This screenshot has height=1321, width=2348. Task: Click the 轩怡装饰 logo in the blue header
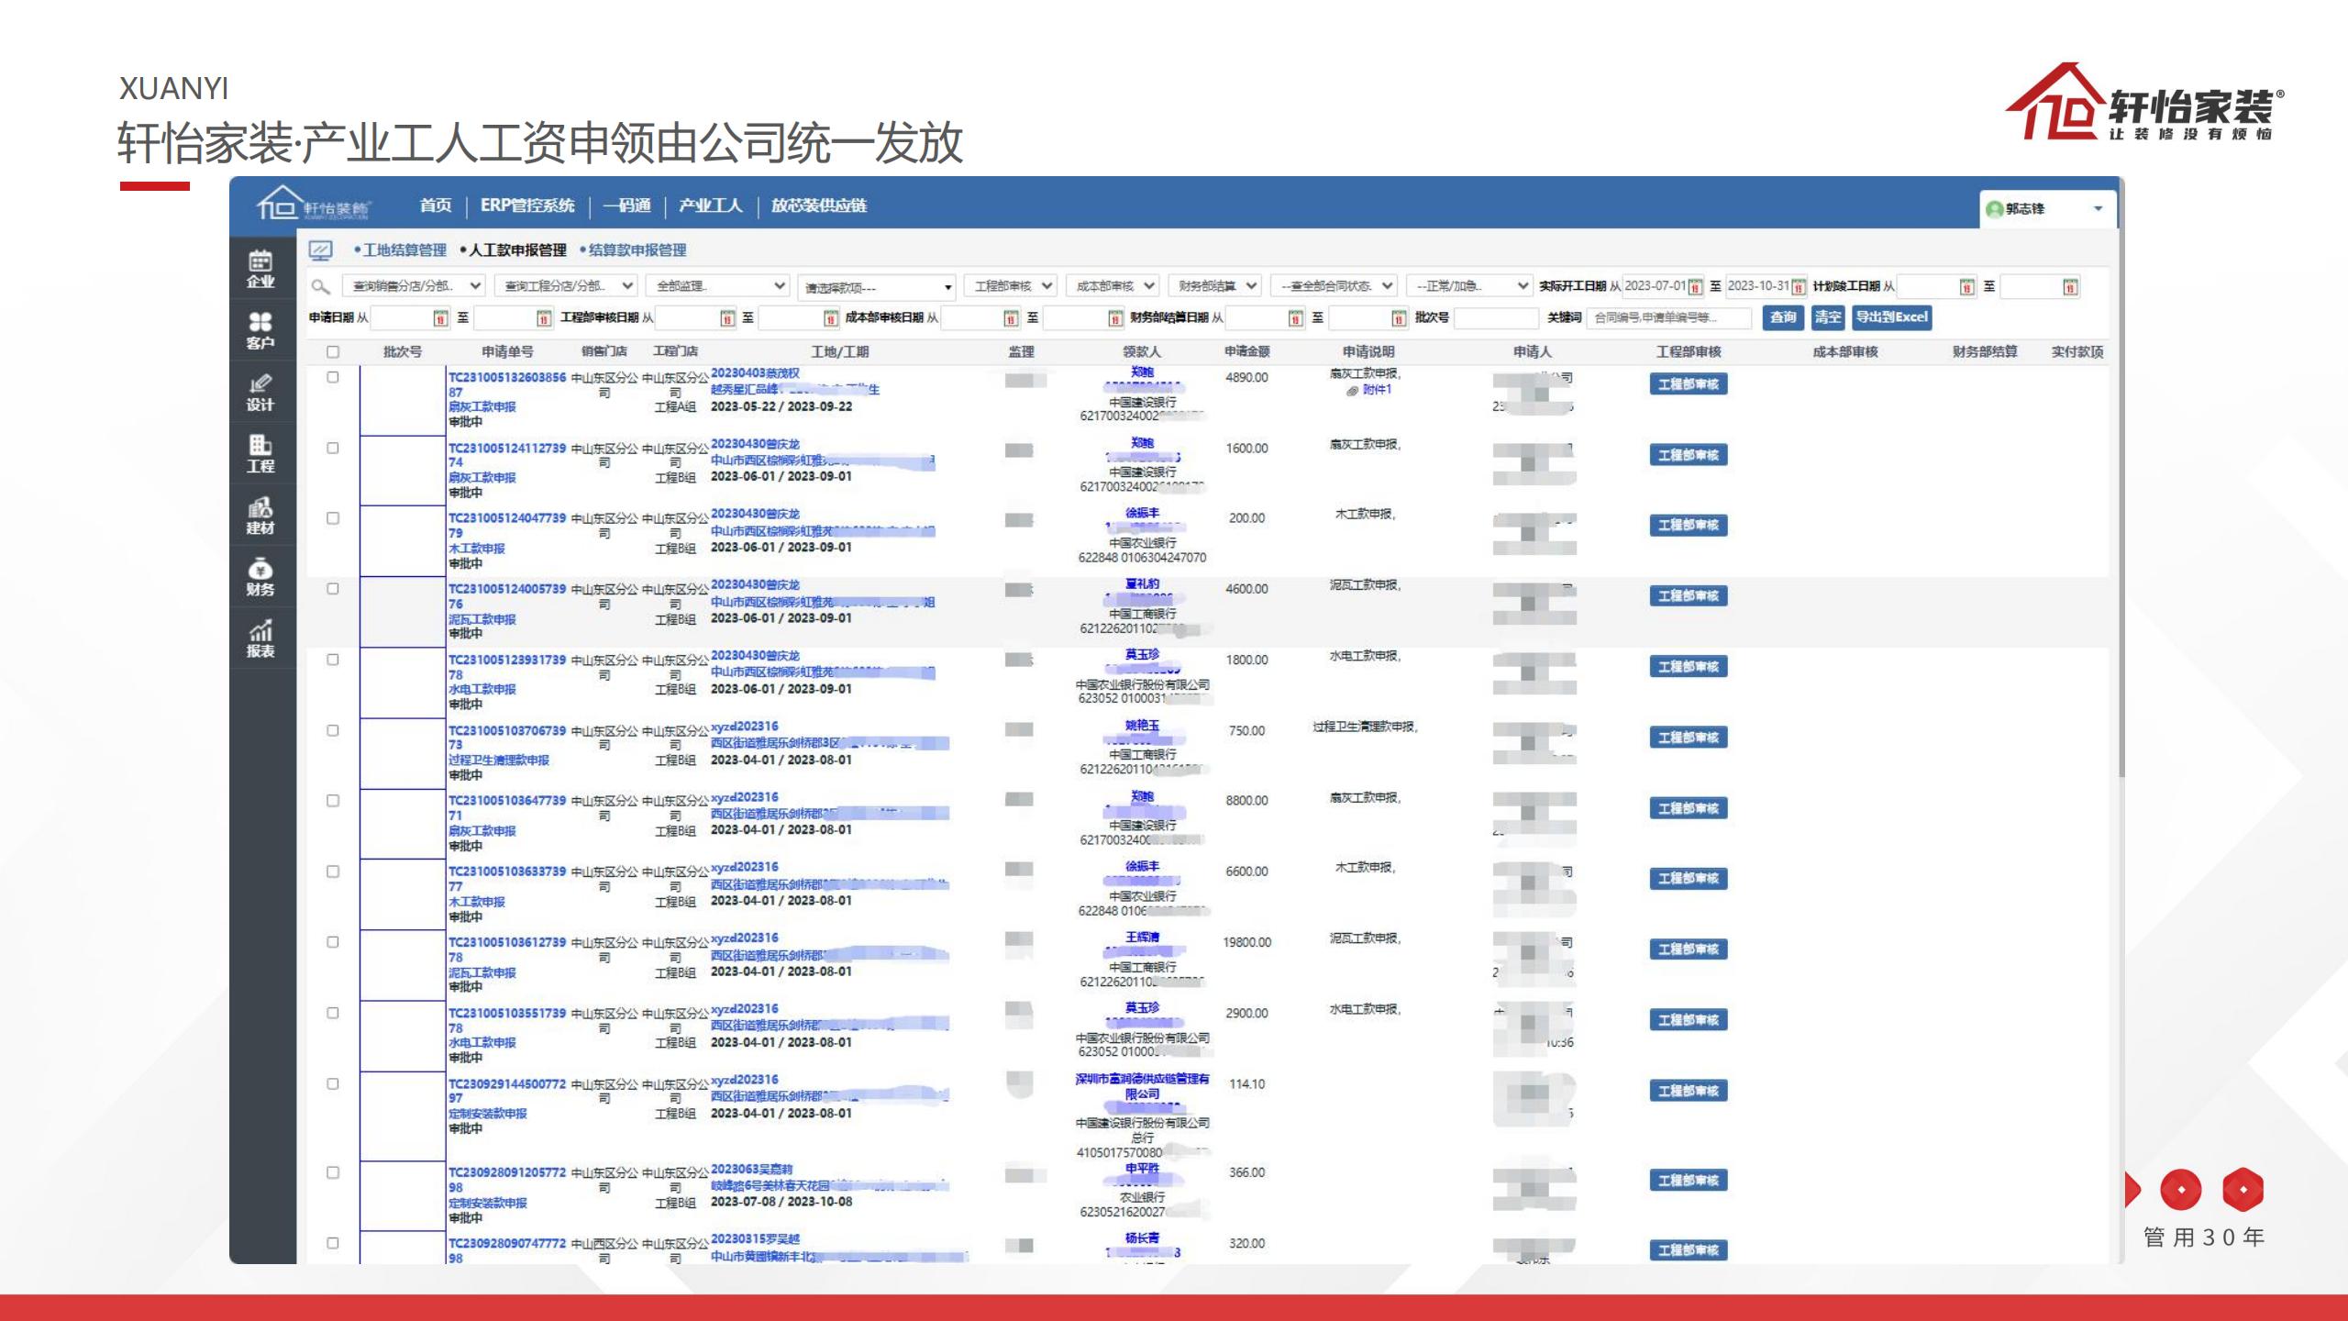point(313,204)
